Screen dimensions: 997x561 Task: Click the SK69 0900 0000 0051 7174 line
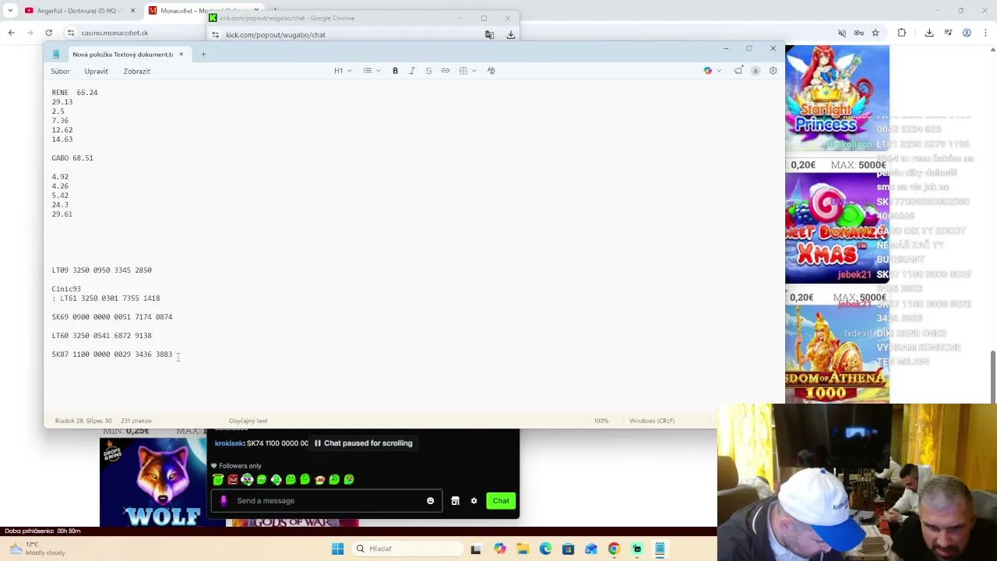pos(112,317)
